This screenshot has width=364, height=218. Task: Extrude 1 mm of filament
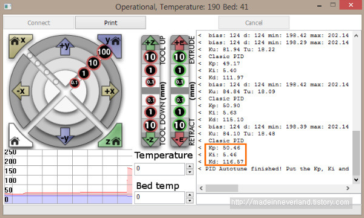pyautogui.click(x=180, y=70)
